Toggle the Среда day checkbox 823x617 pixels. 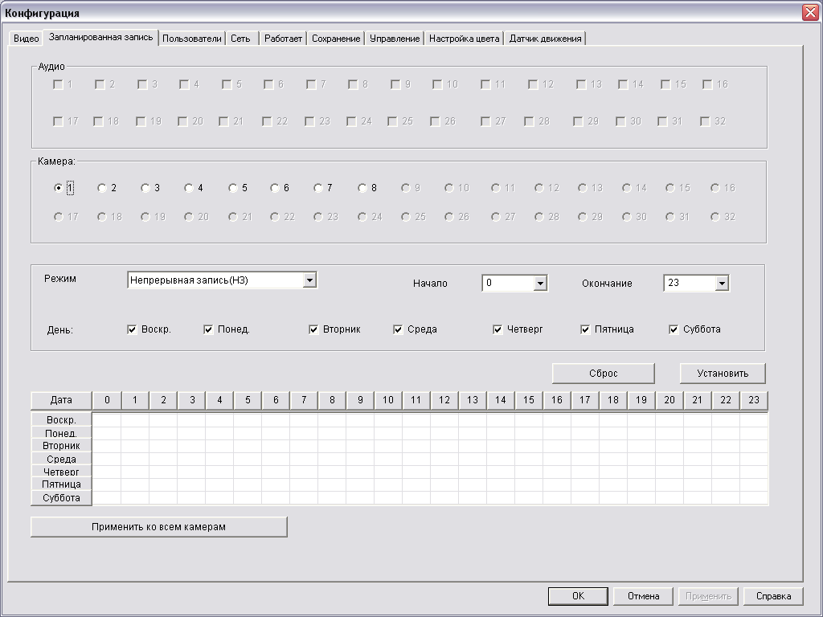pyautogui.click(x=398, y=329)
